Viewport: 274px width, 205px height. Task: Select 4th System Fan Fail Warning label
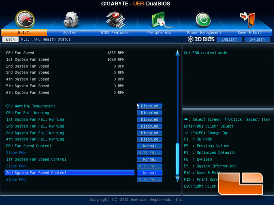[35, 139]
